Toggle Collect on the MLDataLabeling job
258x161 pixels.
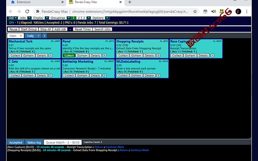123,75
